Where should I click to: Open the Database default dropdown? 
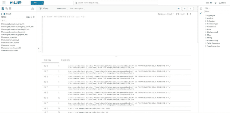pyautogui.click(x=170, y=14)
